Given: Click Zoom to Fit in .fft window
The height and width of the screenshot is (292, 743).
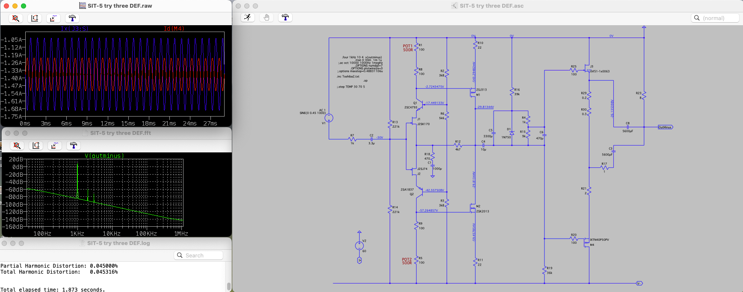Looking at the screenshot, I should click(17, 146).
